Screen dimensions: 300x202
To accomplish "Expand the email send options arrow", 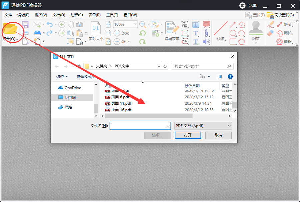I will [44, 24].
